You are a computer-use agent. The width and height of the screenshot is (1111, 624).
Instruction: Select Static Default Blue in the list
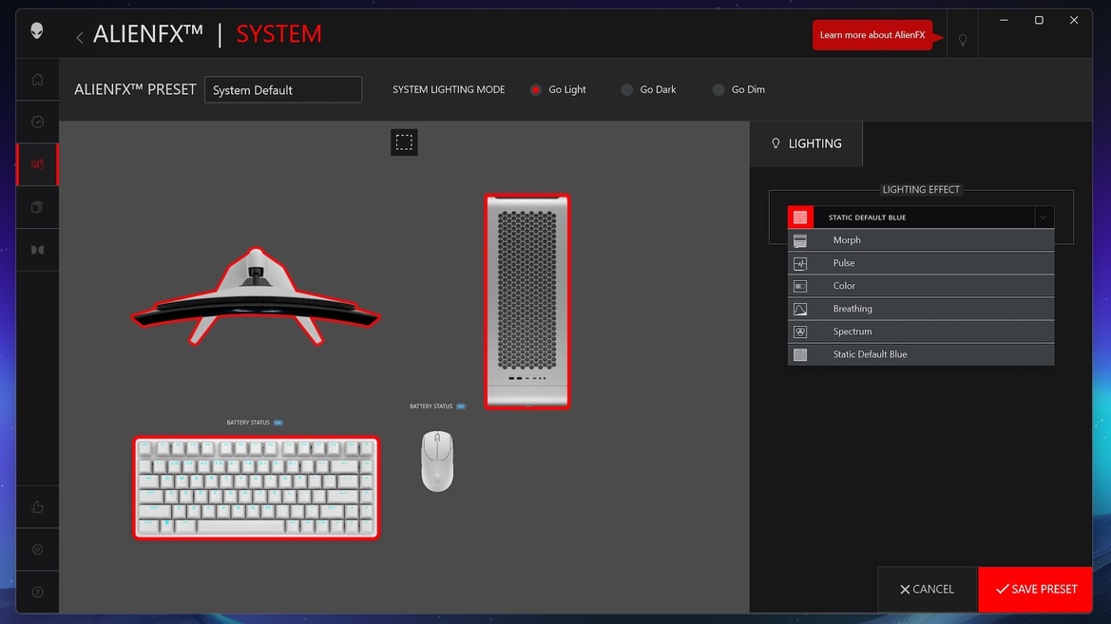click(920, 354)
